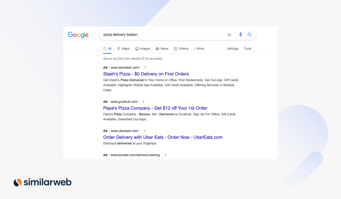
Task: Click the blue magnifying glass search icon
Action: pos(249,35)
